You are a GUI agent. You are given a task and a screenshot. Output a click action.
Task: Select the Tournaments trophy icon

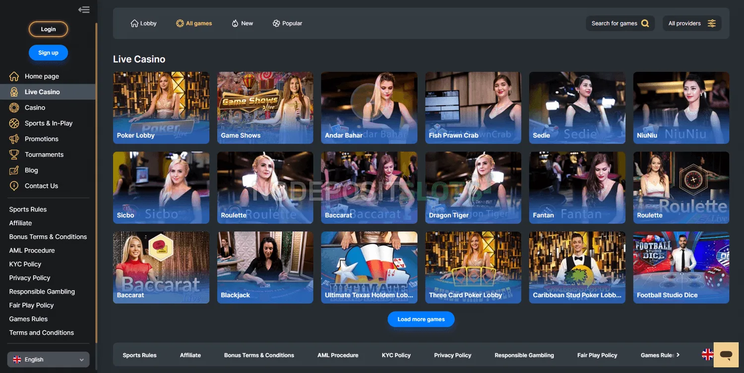(14, 154)
